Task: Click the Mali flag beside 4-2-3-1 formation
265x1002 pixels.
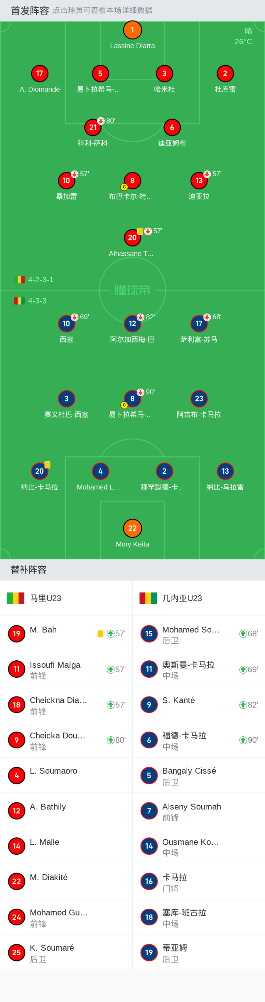Action: [20, 280]
